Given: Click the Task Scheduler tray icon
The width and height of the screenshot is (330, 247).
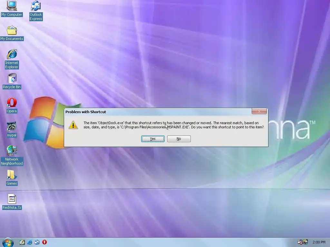Looking at the screenshot, I should point(300,242).
